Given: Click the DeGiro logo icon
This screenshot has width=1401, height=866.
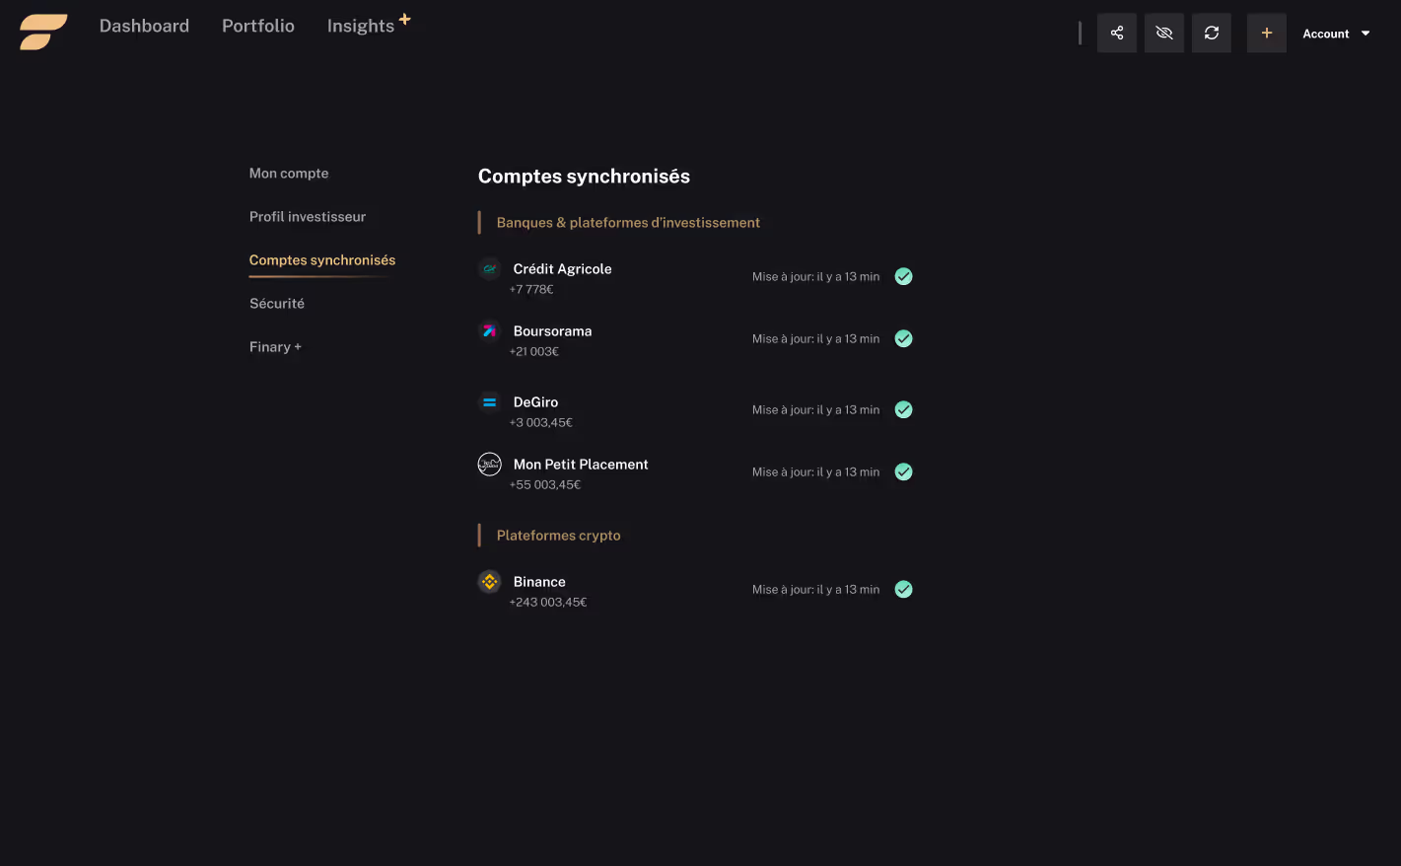Looking at the screenshot, I should pos(489,401).
